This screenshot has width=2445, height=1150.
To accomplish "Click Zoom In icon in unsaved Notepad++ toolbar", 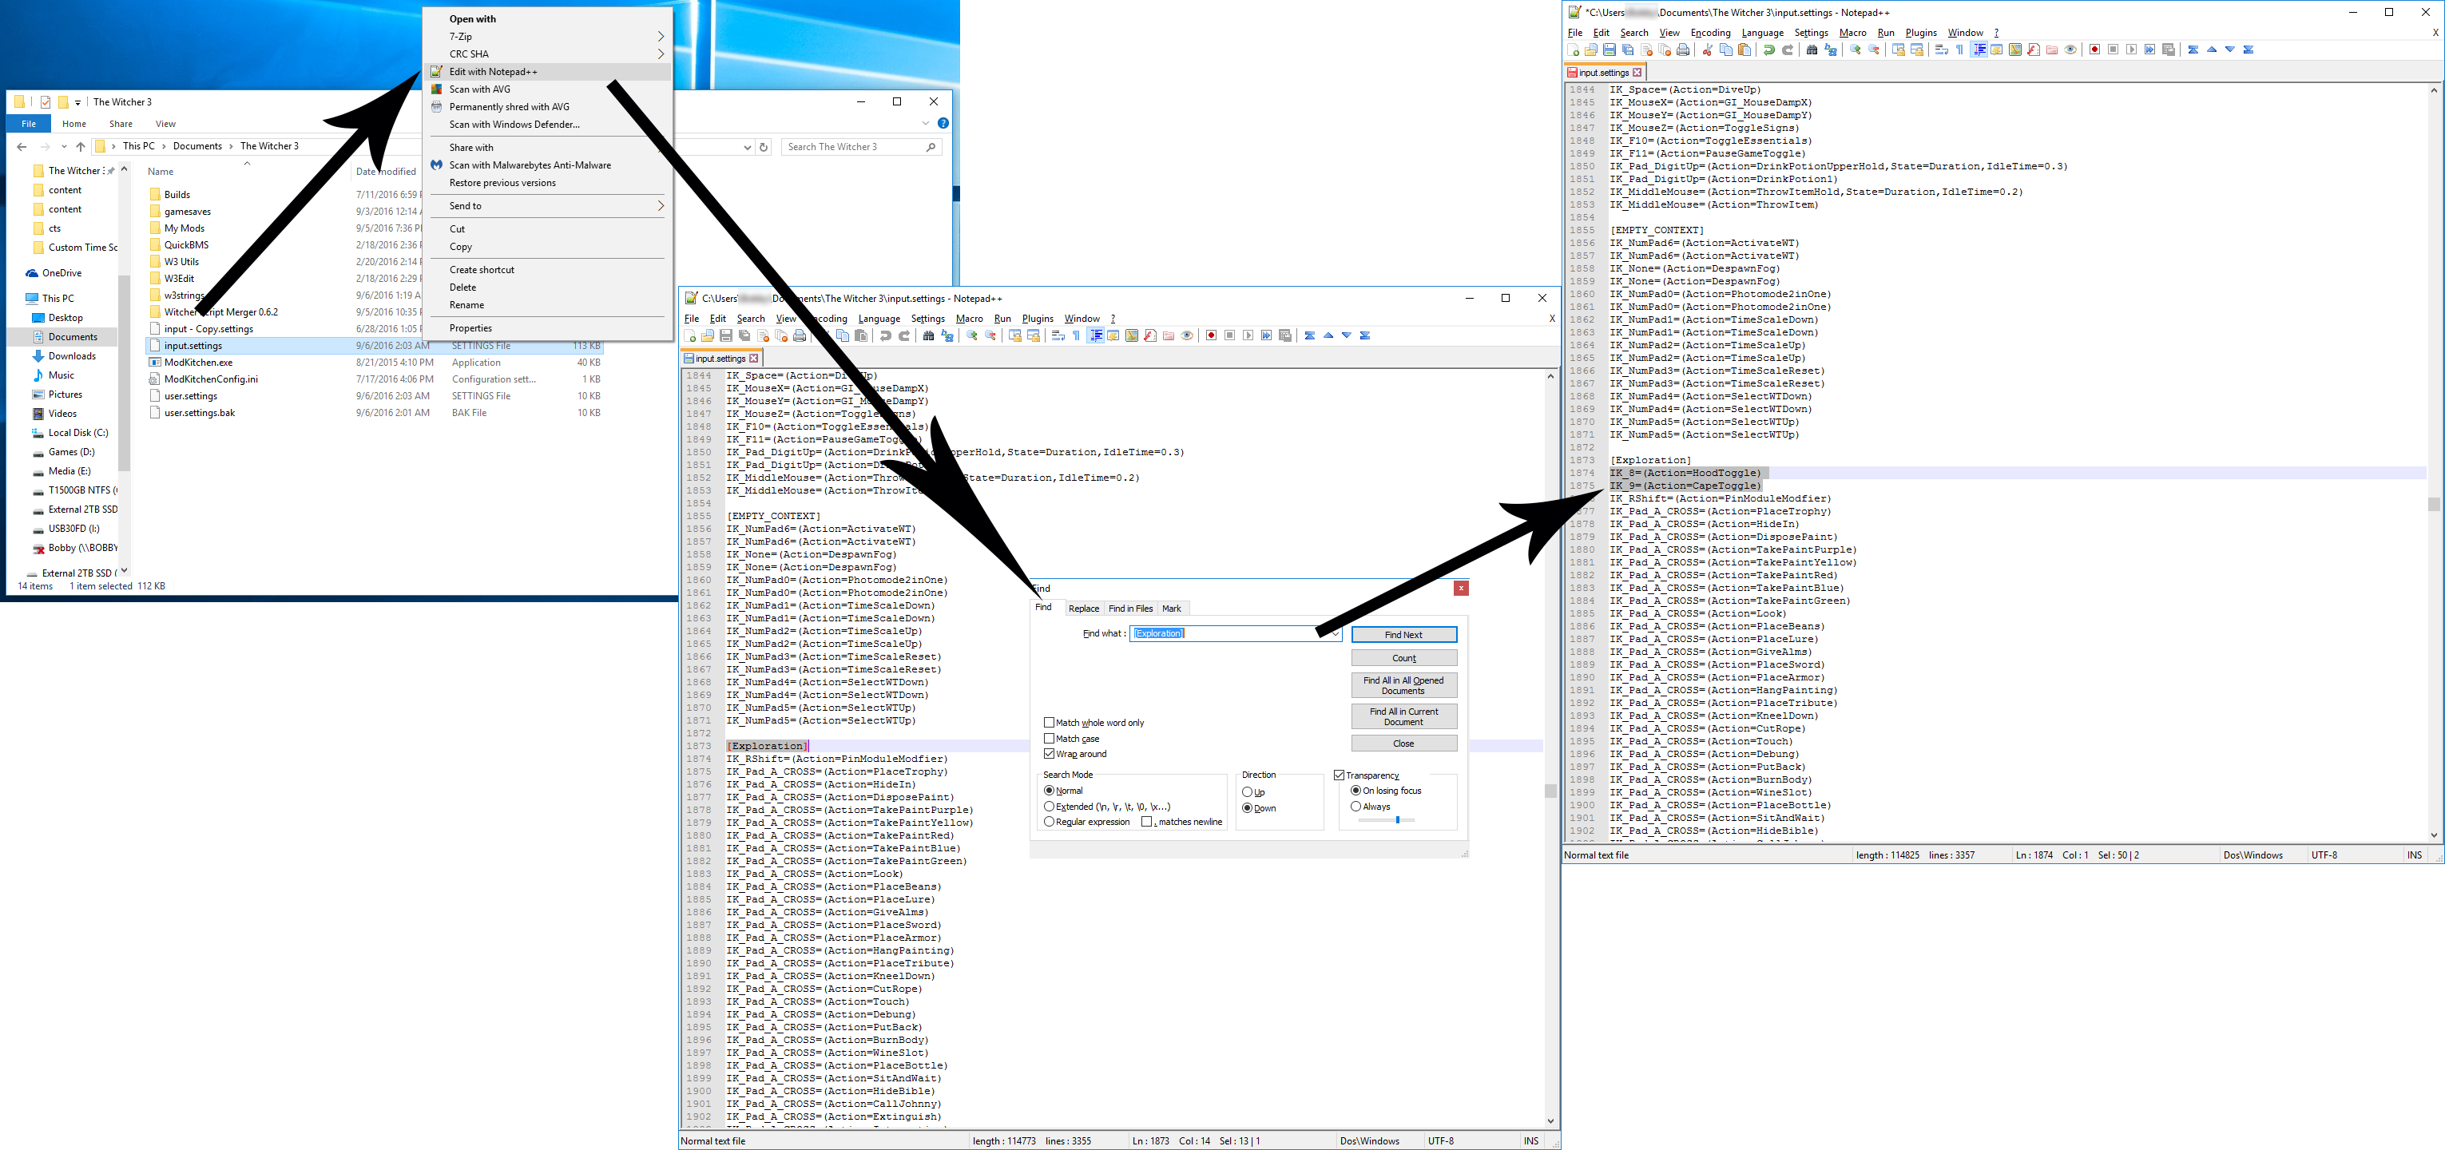I will click(1856, 50).
